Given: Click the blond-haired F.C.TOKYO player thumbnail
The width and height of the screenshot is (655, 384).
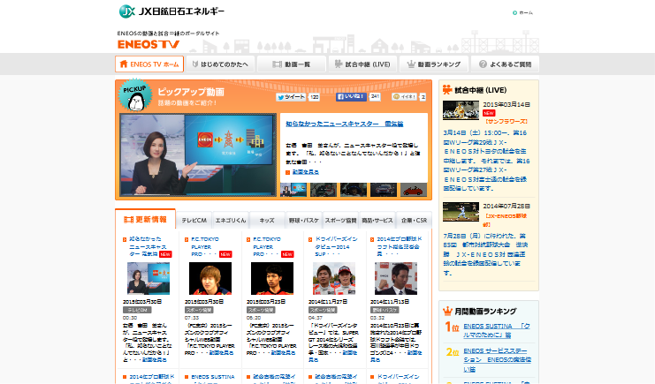Looking at the screenshot, I should (x=210, y=278).
